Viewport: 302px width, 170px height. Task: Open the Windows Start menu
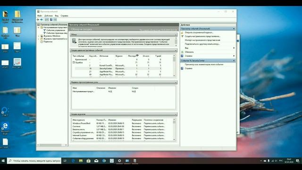click(3, 161)
